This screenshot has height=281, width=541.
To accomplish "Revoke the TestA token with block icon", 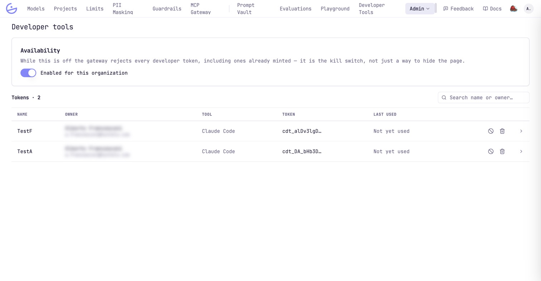I will pos(491,151).
